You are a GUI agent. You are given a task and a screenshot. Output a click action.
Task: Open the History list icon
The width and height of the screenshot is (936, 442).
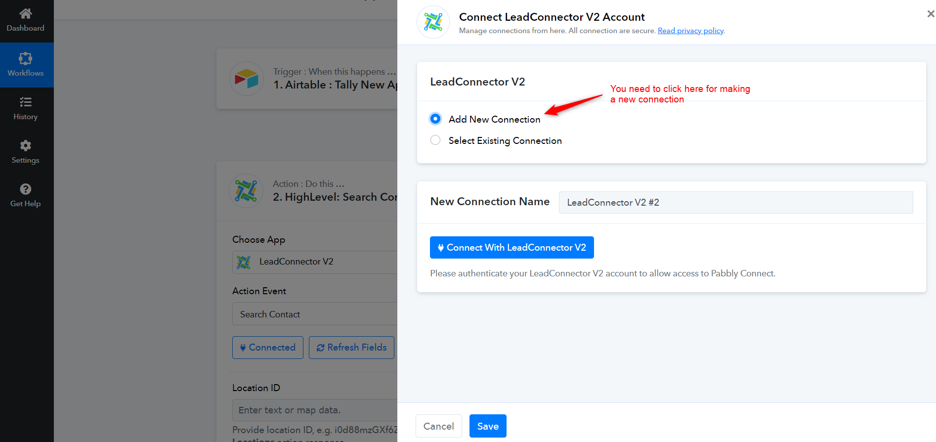pos(25,102)
